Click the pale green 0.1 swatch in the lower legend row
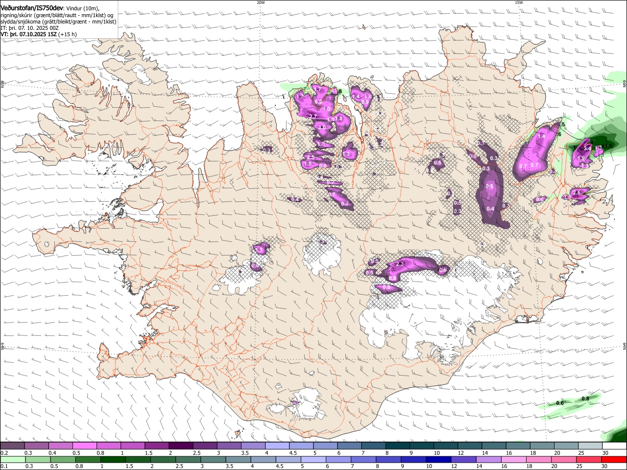Screen dimensions: 627x470 13,459
